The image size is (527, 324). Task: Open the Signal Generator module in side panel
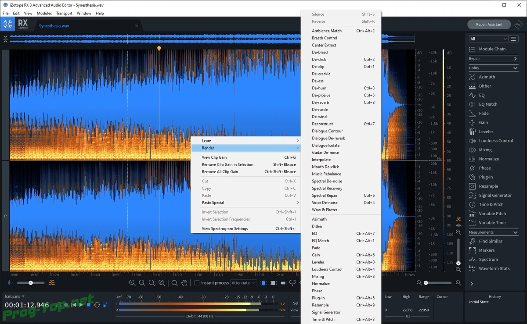[495, 195]
